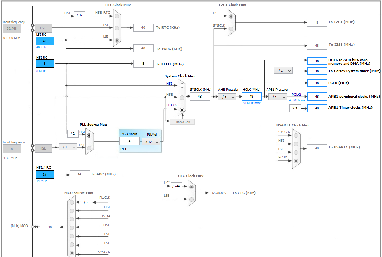The image size is (382, 257).
Task: Pick HSE as the PLL Source Mux input
Action: click(x=89, y=148)
